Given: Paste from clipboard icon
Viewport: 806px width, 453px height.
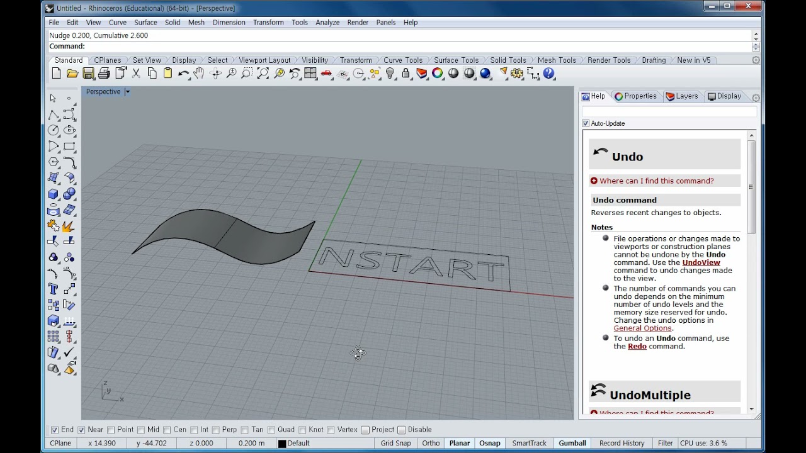Looking at the screenshot, I should [167, 74].
